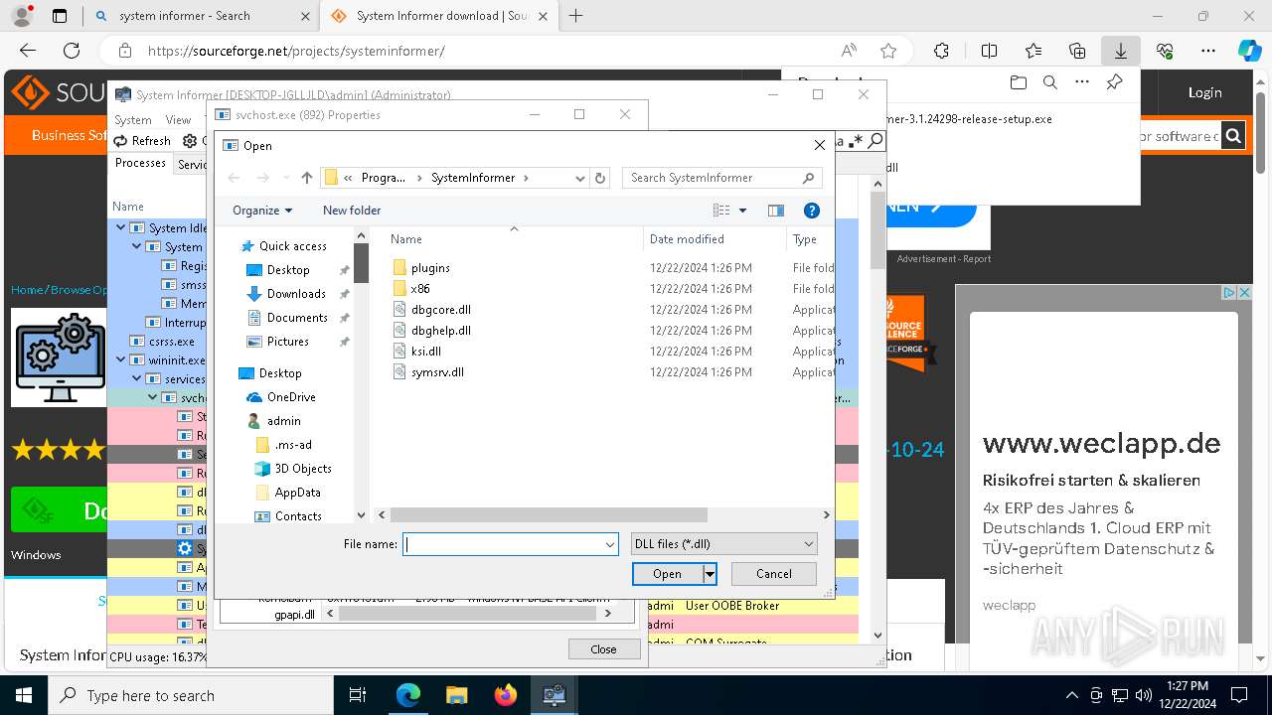Click the SourceForge search magnifier button
This screenshot has height=715, width=1272.
(1233, 136)
